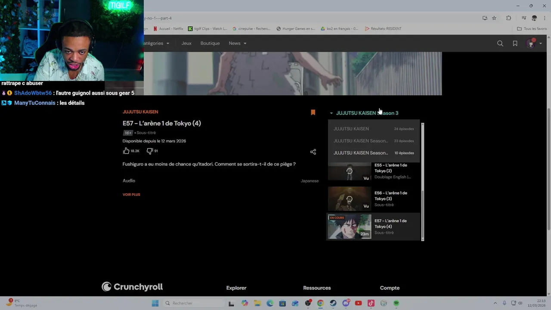Open TikTok from taskbar
This screenshot has width=551, height=310.
pyautogui.click(x=371, y=303)
